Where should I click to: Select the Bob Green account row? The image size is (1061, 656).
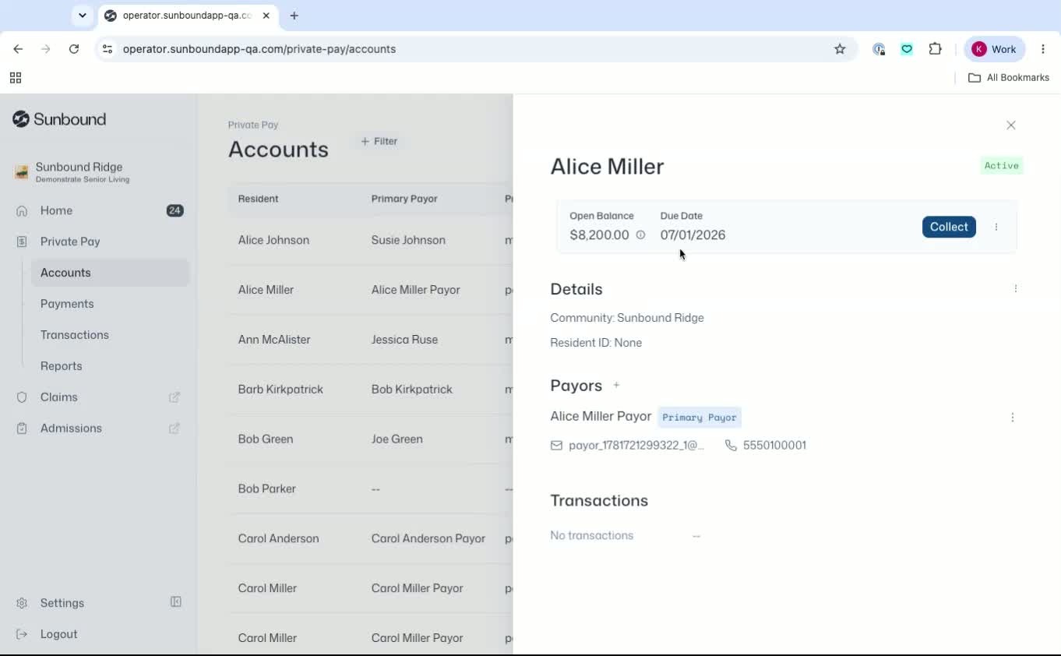tap(371, 439)
